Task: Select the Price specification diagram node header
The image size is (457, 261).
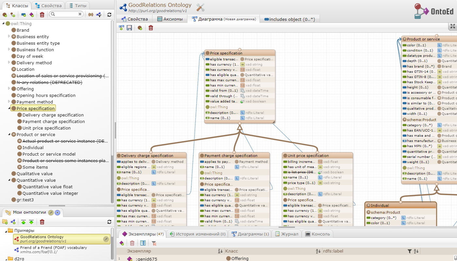Action: (240, 53)
